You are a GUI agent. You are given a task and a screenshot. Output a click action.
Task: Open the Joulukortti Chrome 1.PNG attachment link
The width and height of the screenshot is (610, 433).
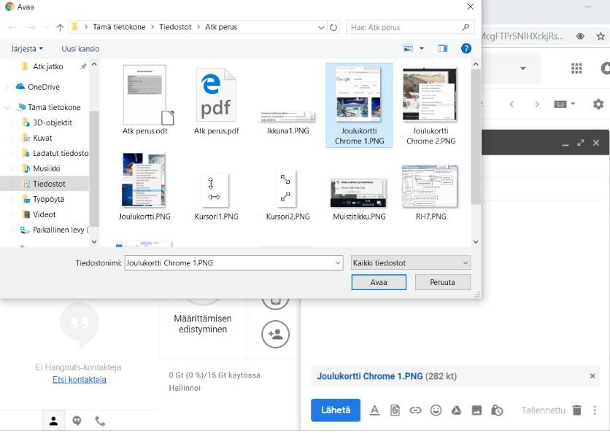(370, 376)
